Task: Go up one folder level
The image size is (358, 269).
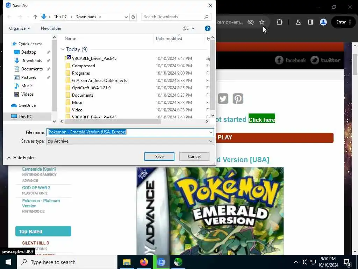Action: [x=35, y=17]
